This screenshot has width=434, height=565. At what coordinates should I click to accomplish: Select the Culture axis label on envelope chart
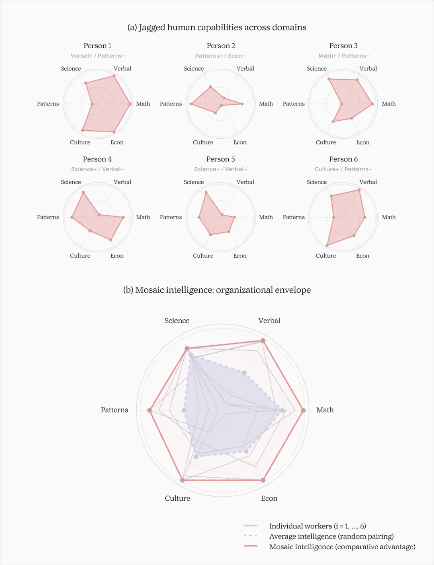[x=177, y=498]
